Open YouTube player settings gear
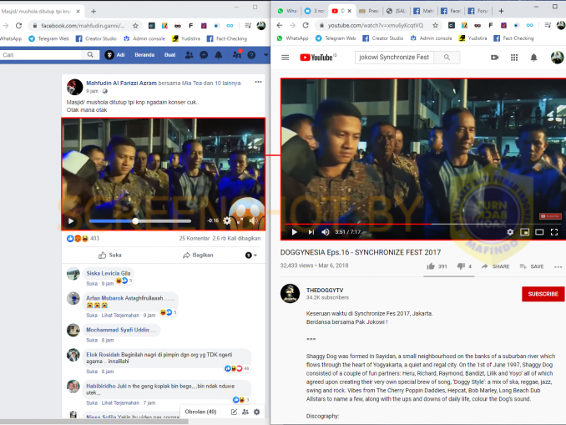 tap(510, 232)
